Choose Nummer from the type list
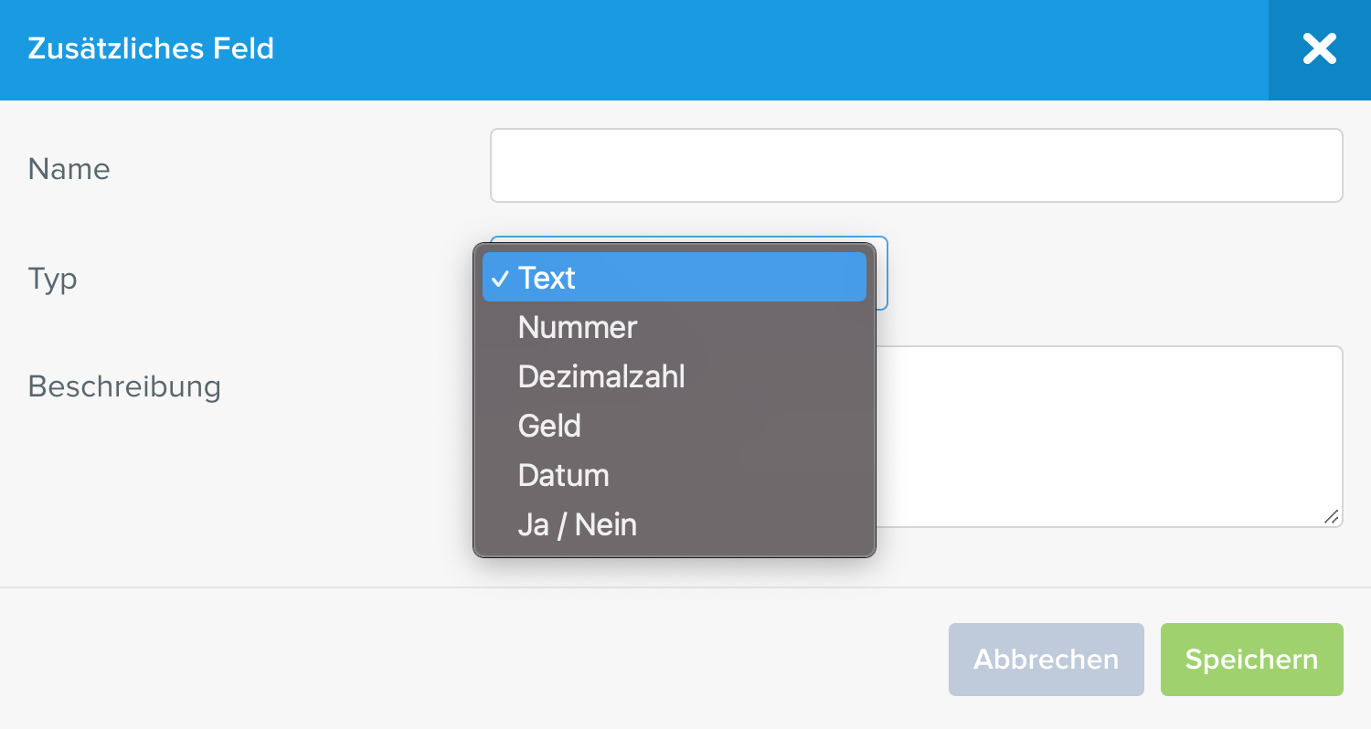Screen dimensions: 1371x729 [675, 327]
